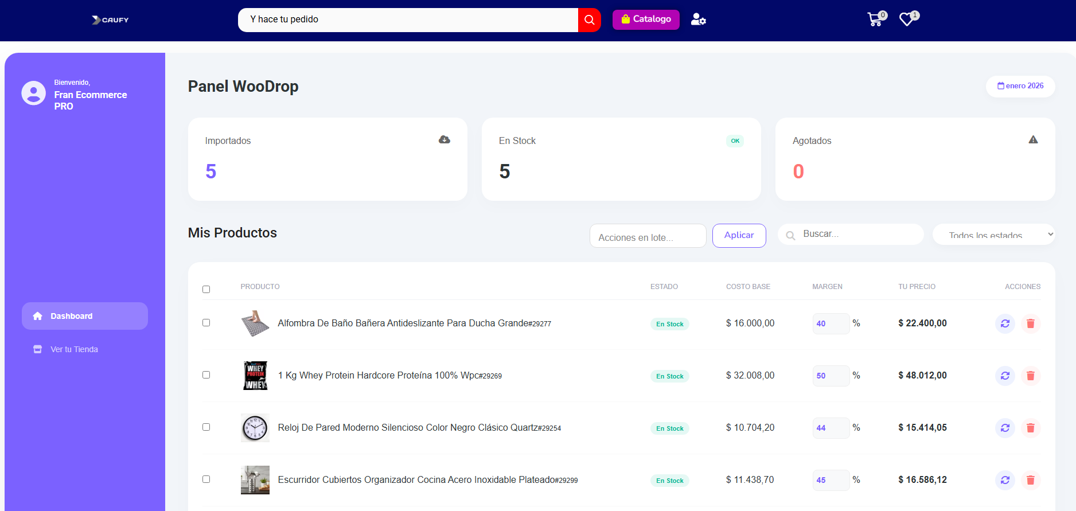Click the Importados count card
Image resolution: width=1076 pixels, height=511 pixels.
click(328, 159)
